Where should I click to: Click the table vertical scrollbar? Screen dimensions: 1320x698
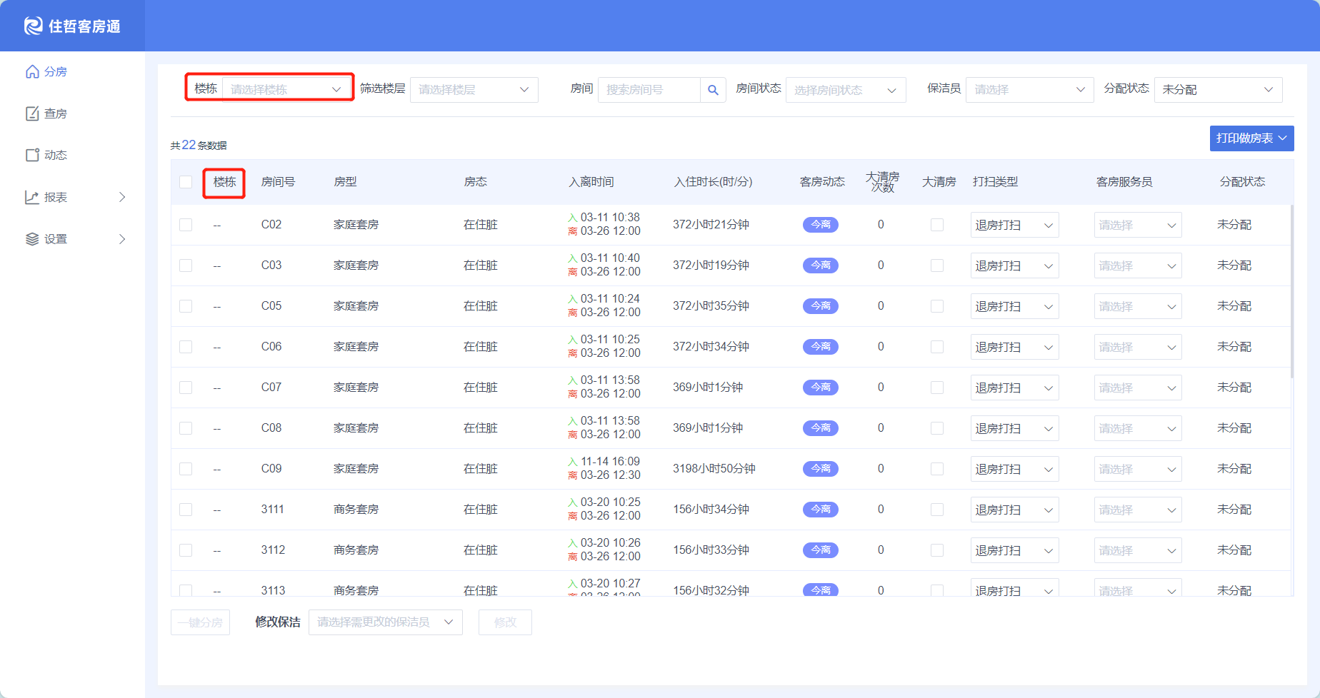pyautogui.click(x=1291, y=291)
